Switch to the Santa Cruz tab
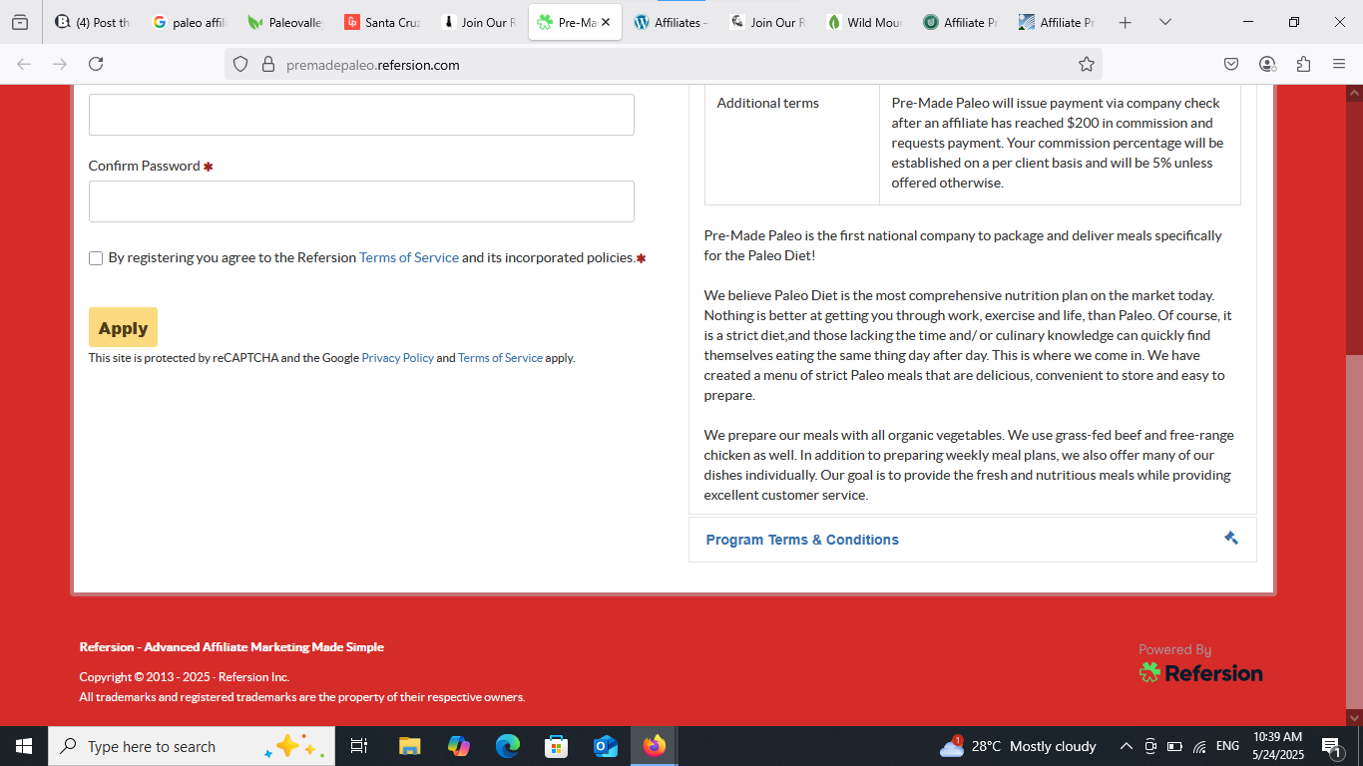This screenshot has width=1363, height=766. [381, 22]
